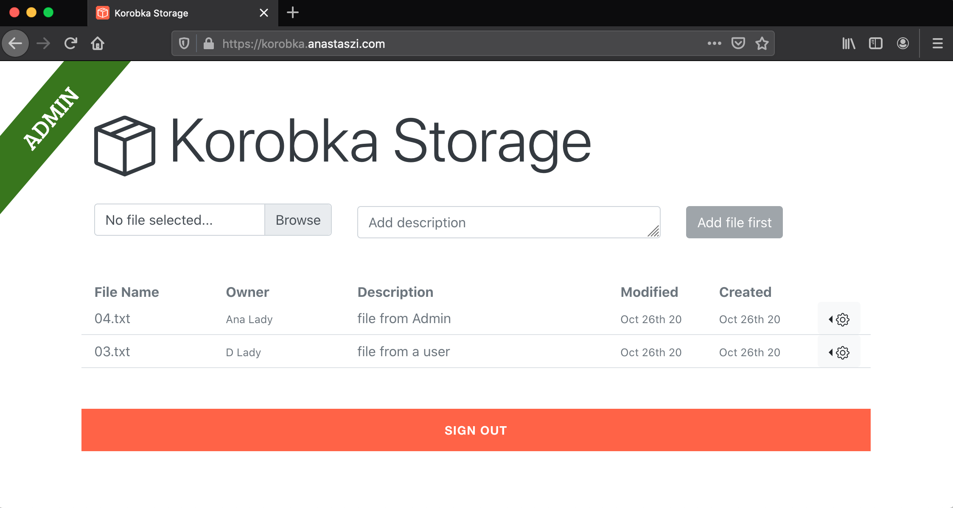Focus the Add description text area

pyautogui.click(x=509, y=222)
